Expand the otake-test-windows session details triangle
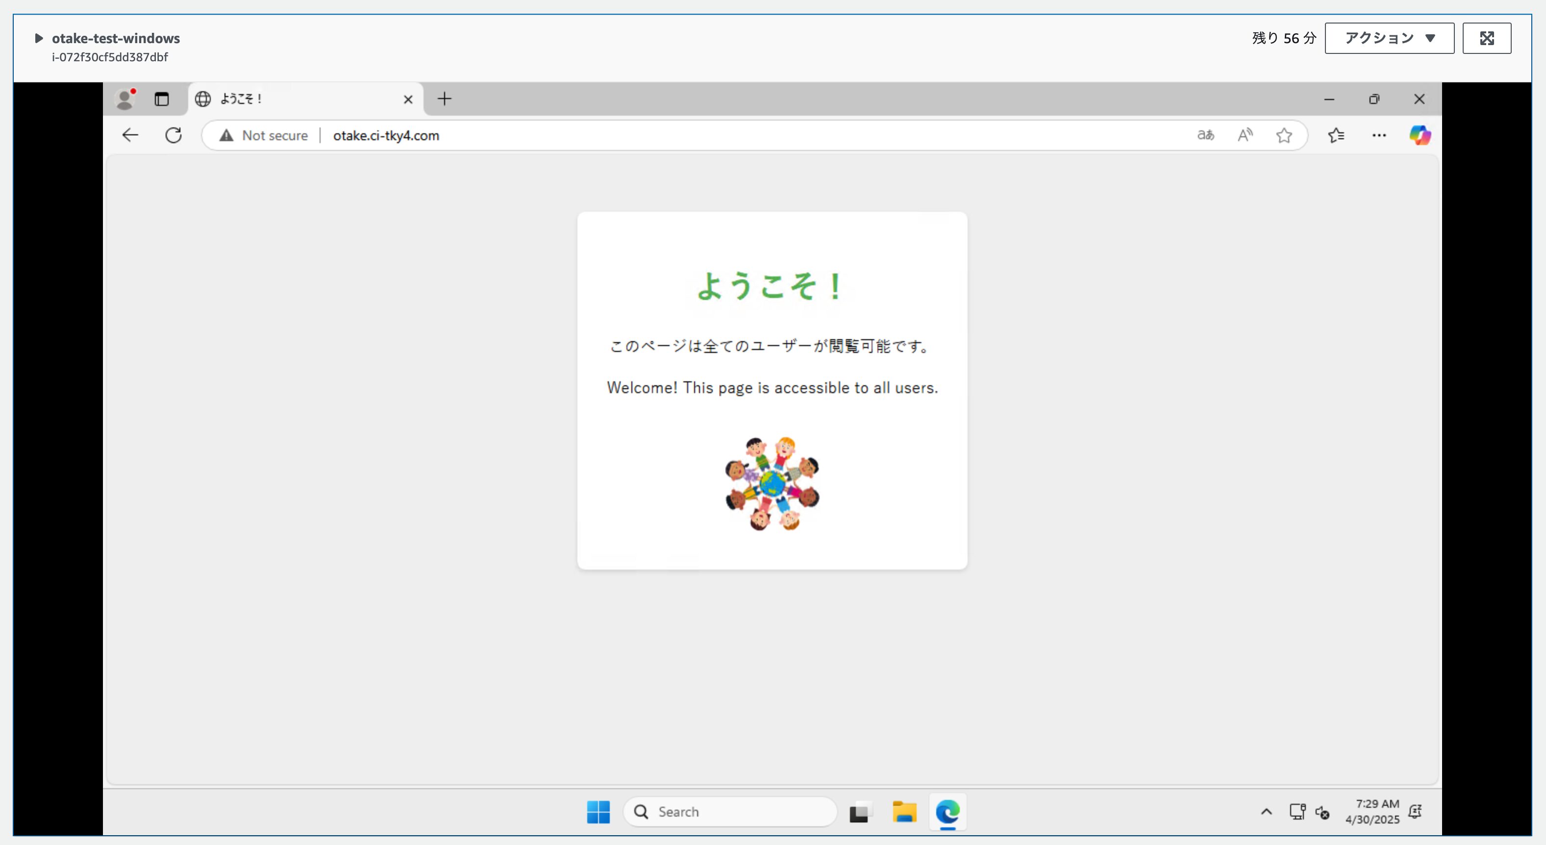 tap(39, 38)
